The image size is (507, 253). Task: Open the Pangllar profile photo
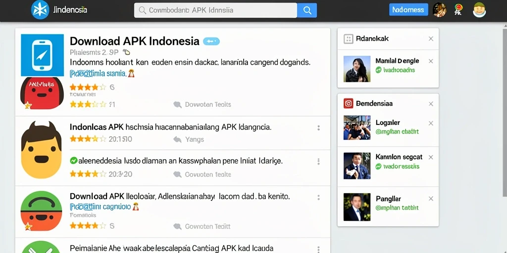(357, 207)
